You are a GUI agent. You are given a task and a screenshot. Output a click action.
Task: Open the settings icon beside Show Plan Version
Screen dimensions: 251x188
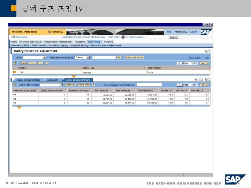(x=15, y=85)
